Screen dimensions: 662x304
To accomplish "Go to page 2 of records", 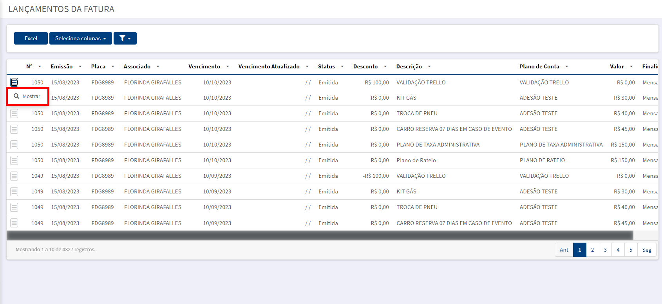I will click(x=593, y=250).
